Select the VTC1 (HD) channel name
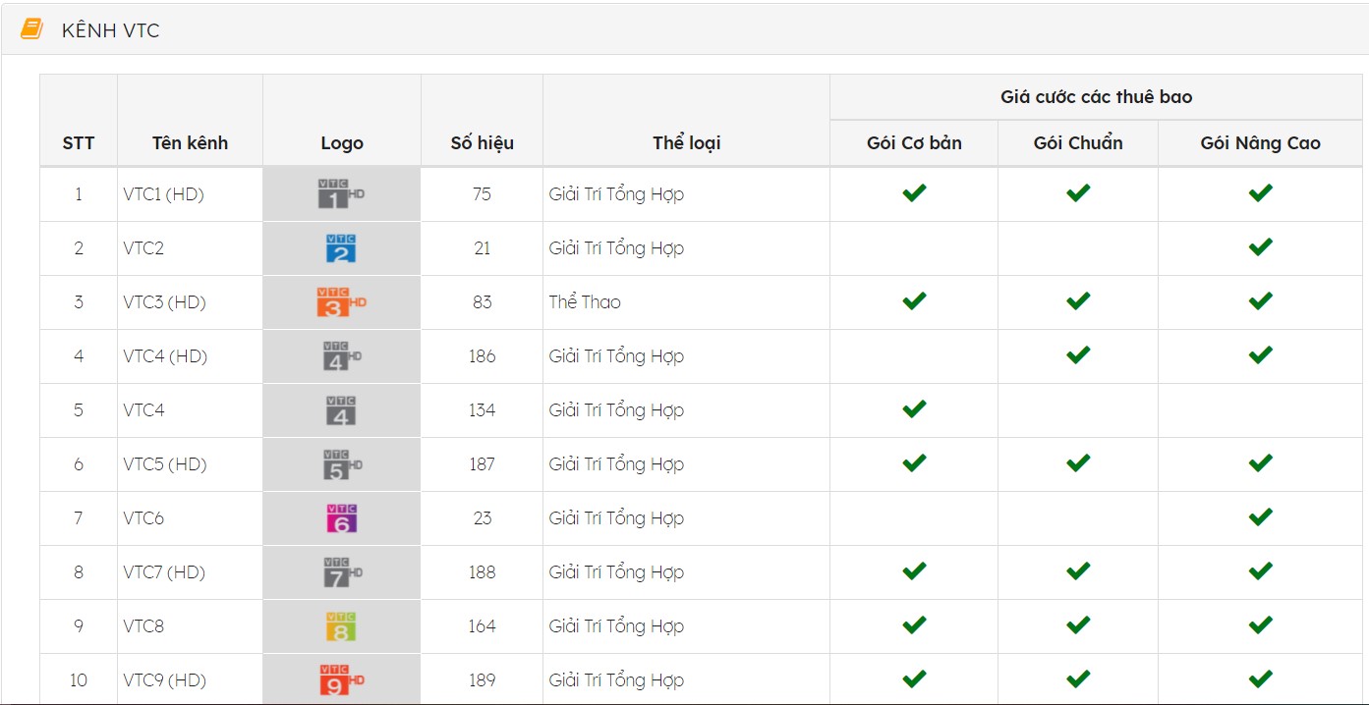The image size is (1369, 705). (x=163, y=194)
